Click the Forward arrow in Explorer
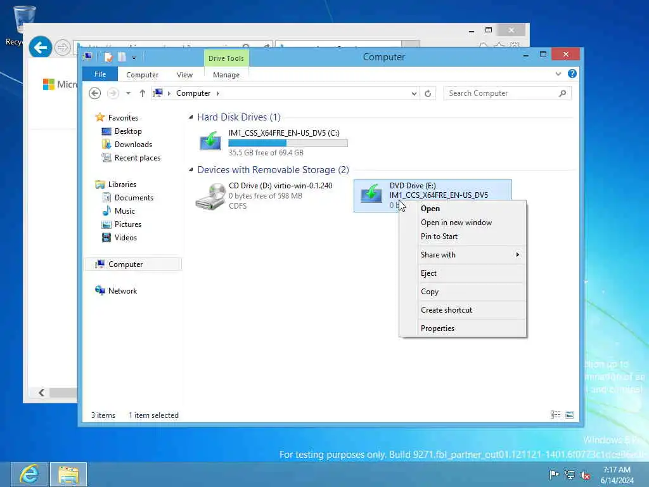This screenshot has width=649, height=487. click(x=113, y=93)
